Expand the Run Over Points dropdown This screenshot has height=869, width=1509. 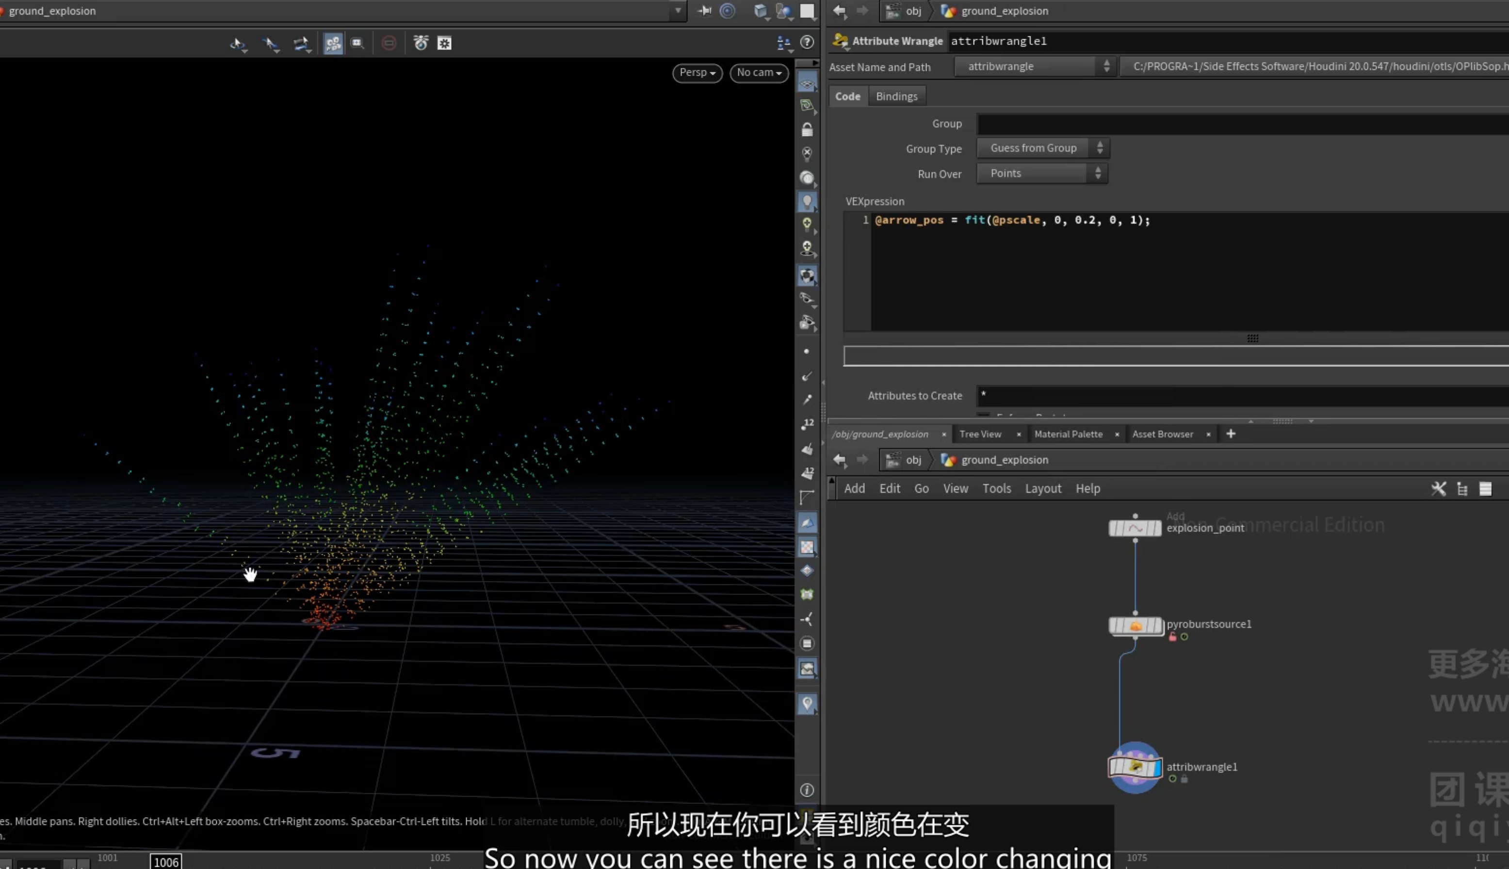coord(1042,174)
